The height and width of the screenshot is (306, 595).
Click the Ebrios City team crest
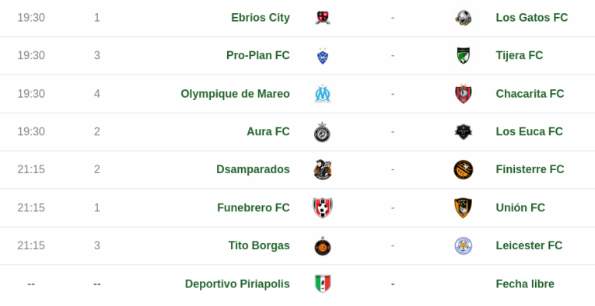[323, 18]
